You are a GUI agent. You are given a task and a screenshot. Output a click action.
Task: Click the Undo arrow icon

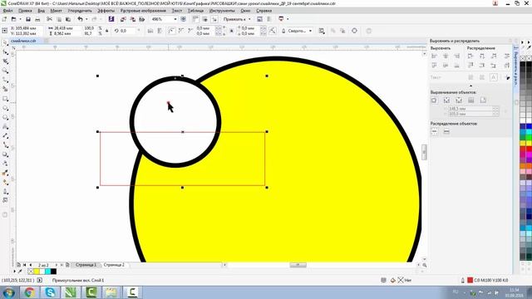coord(80,19)
